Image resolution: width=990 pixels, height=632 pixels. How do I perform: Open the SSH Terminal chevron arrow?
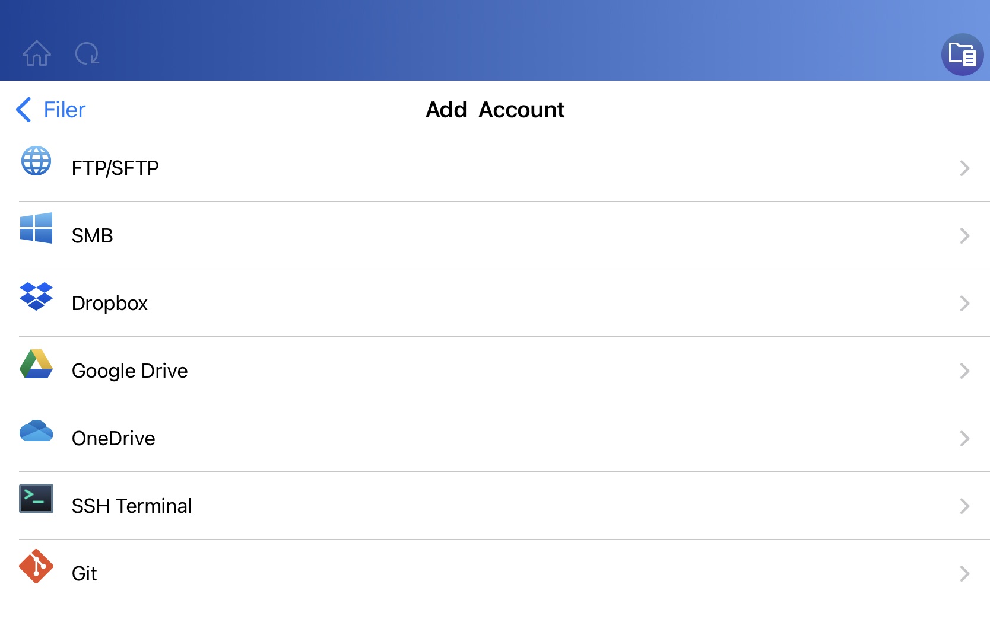point(965,506)
